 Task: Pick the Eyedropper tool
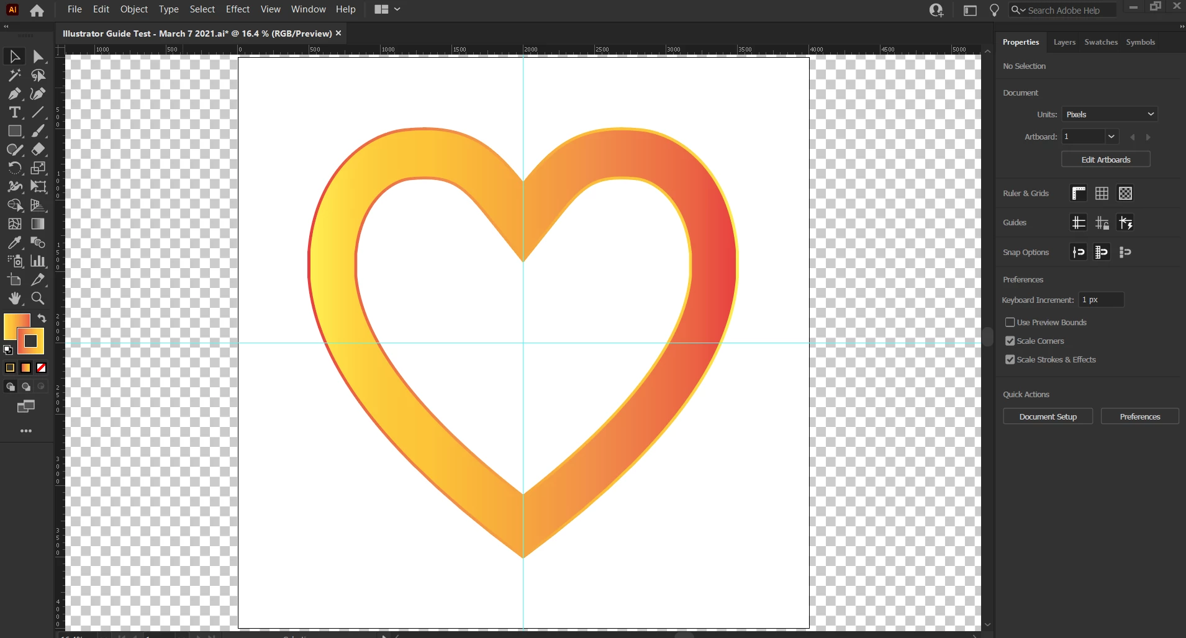[x=15, y=243]
